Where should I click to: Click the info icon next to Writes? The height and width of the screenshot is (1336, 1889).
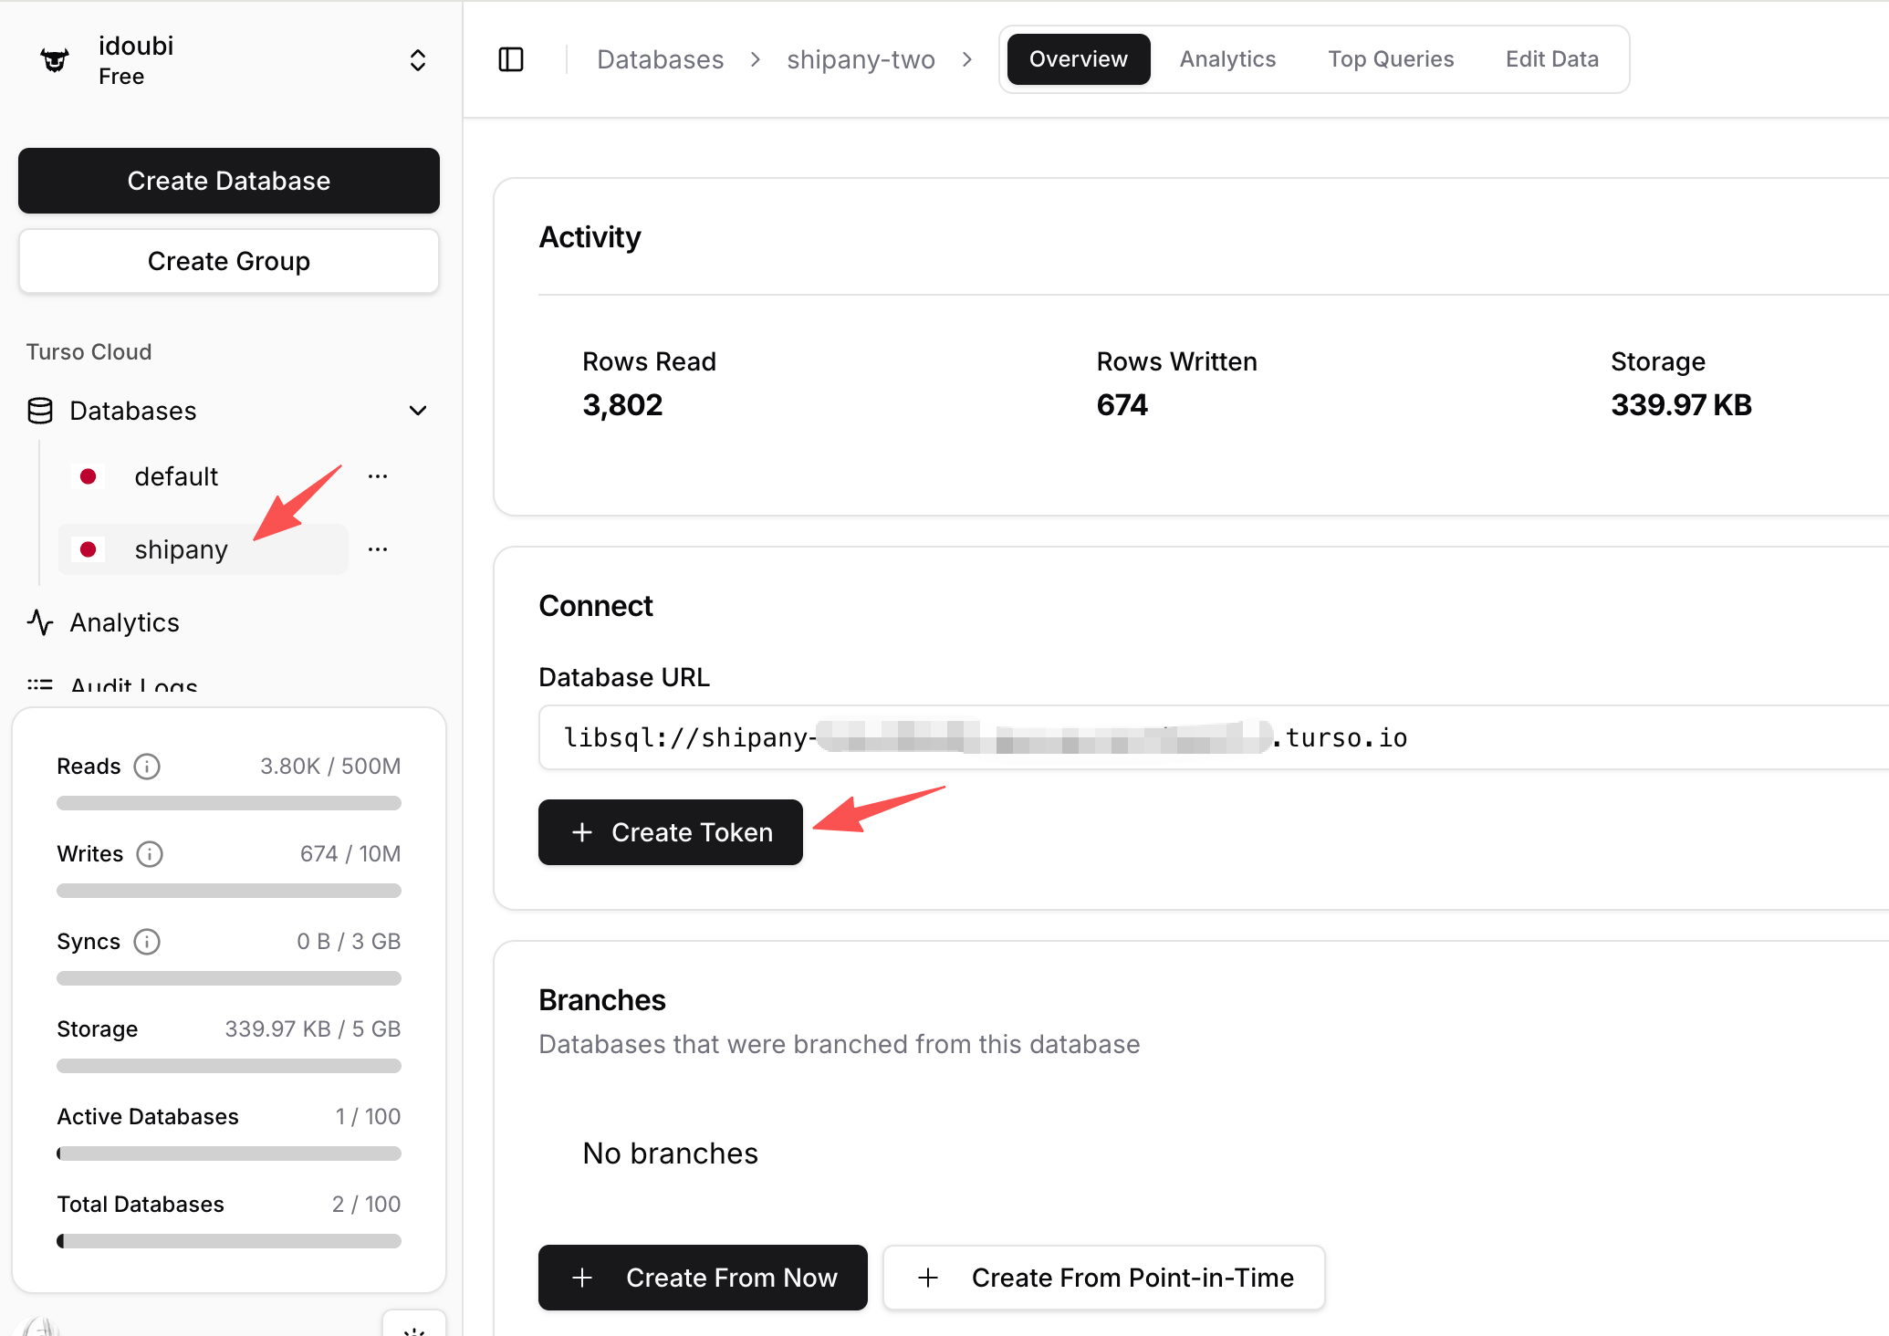[x=150, y=854]
